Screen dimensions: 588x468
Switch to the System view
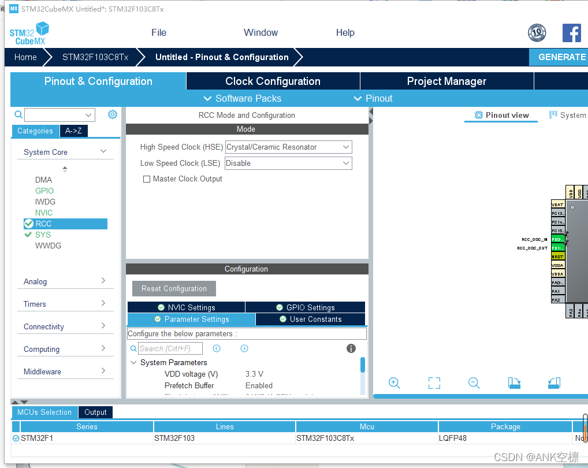(568, 115)
